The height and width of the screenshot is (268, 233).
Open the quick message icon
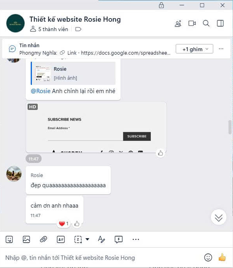(x=119, y=239)
